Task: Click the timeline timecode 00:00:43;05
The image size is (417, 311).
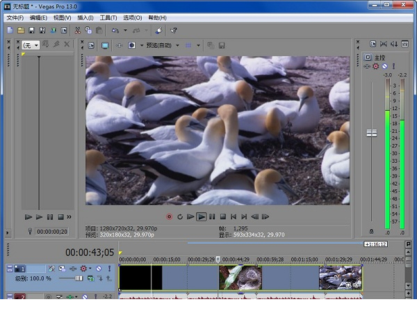Action: (90, 253)
